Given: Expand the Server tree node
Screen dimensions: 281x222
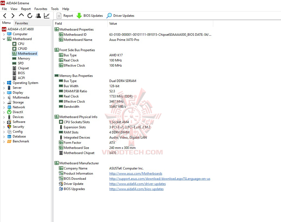Looking at the screenshot, I should tap(4, 88).
